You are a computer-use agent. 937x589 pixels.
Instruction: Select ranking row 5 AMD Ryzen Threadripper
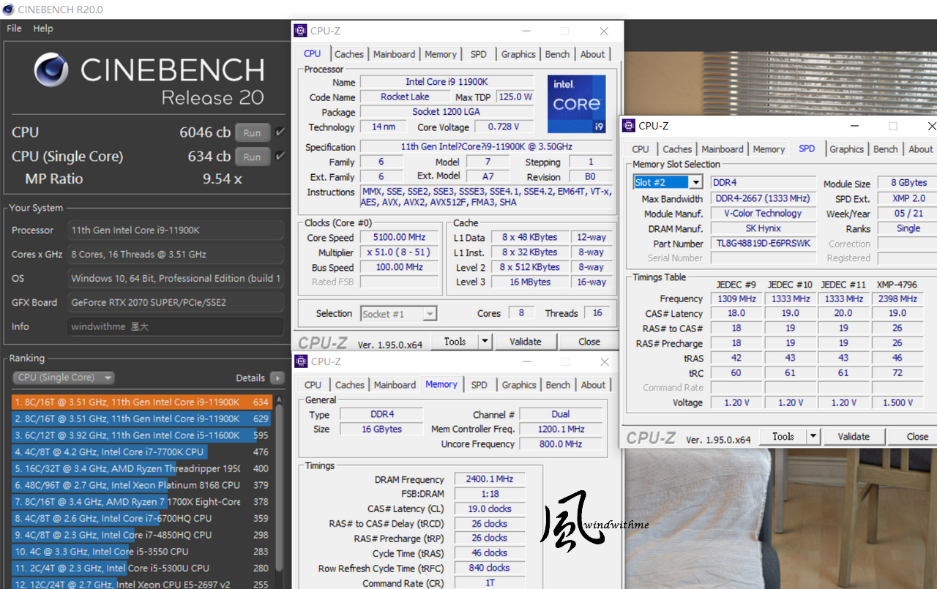pos(142,468)
